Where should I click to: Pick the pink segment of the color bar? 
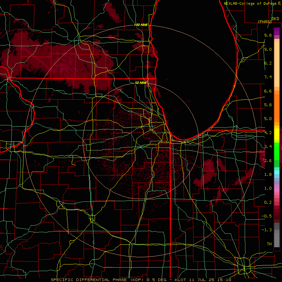pyautogui.click(x=277, y=190)
